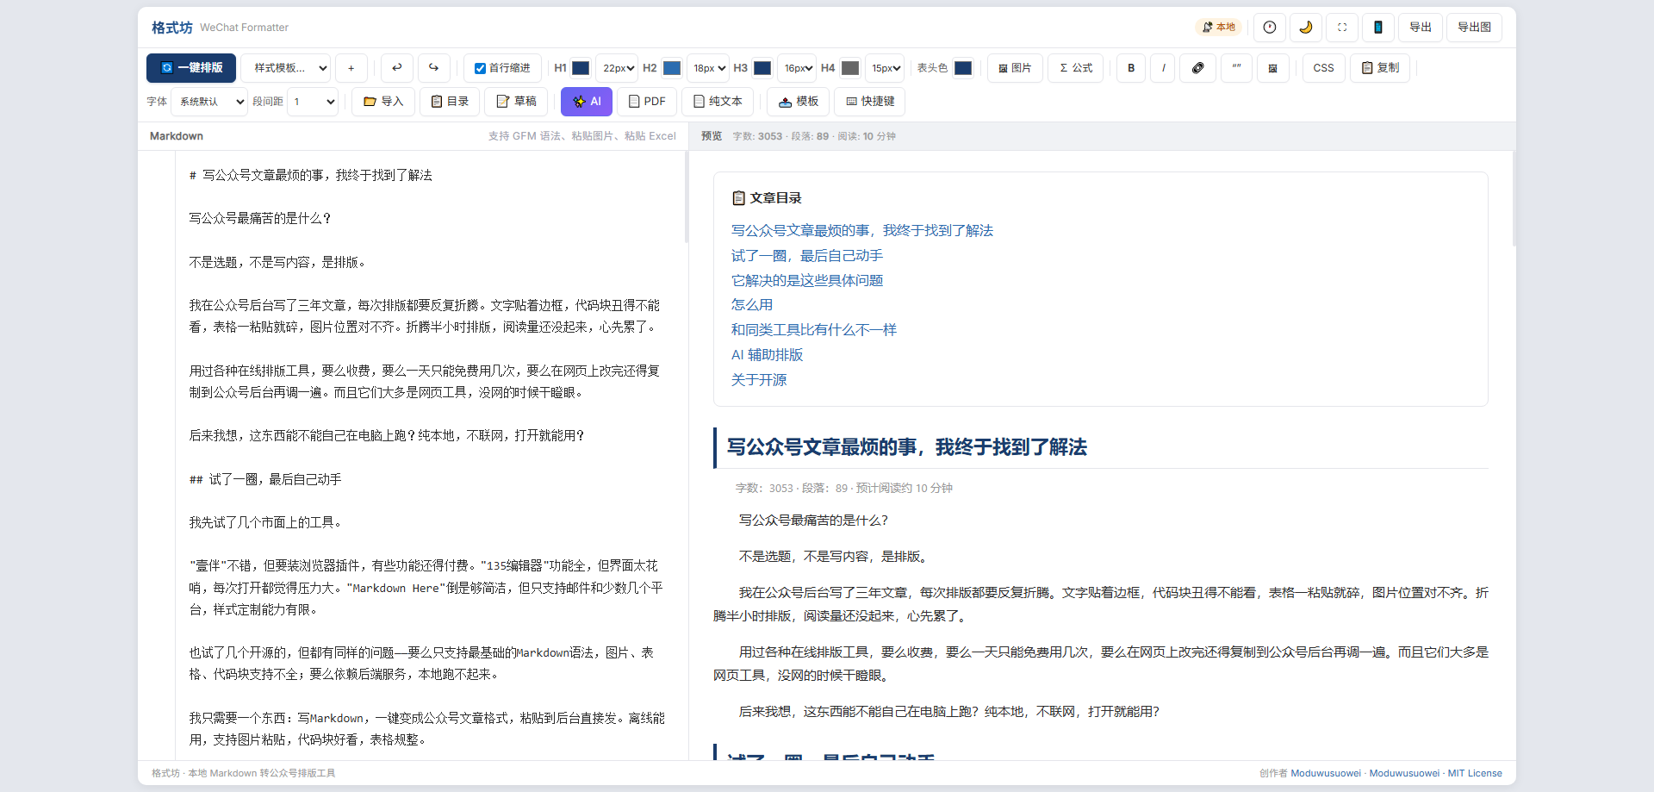Insert an image with 图片 button
This screenshot has width=1654, height=792.
[x=1015, y=68]
